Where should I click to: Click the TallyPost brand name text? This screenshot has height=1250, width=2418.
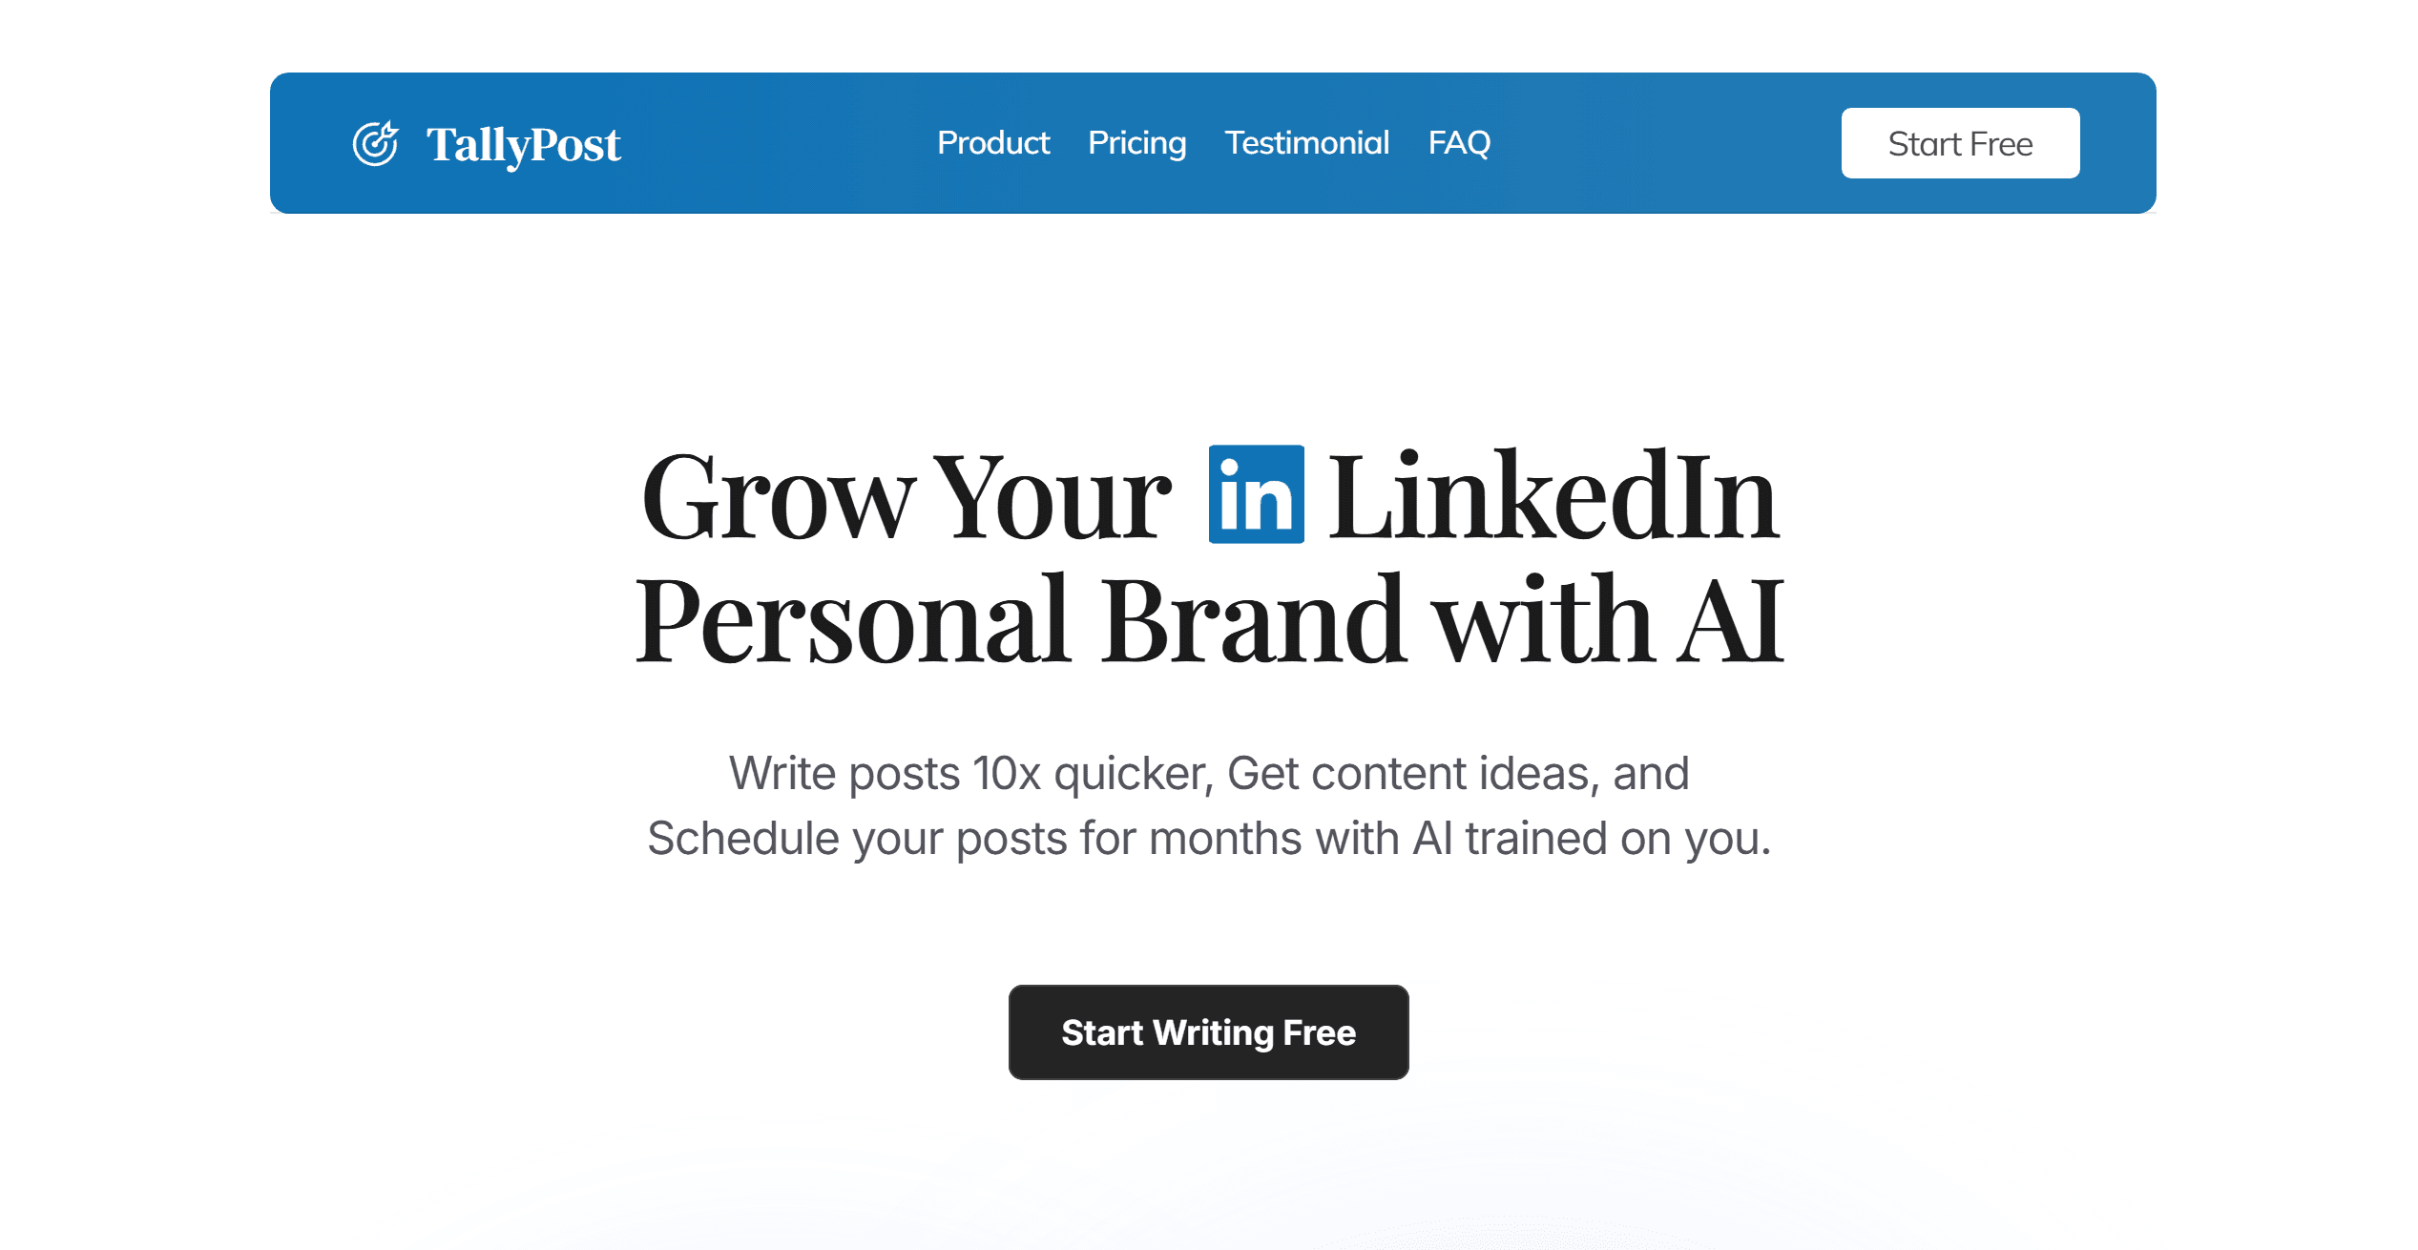523,145
